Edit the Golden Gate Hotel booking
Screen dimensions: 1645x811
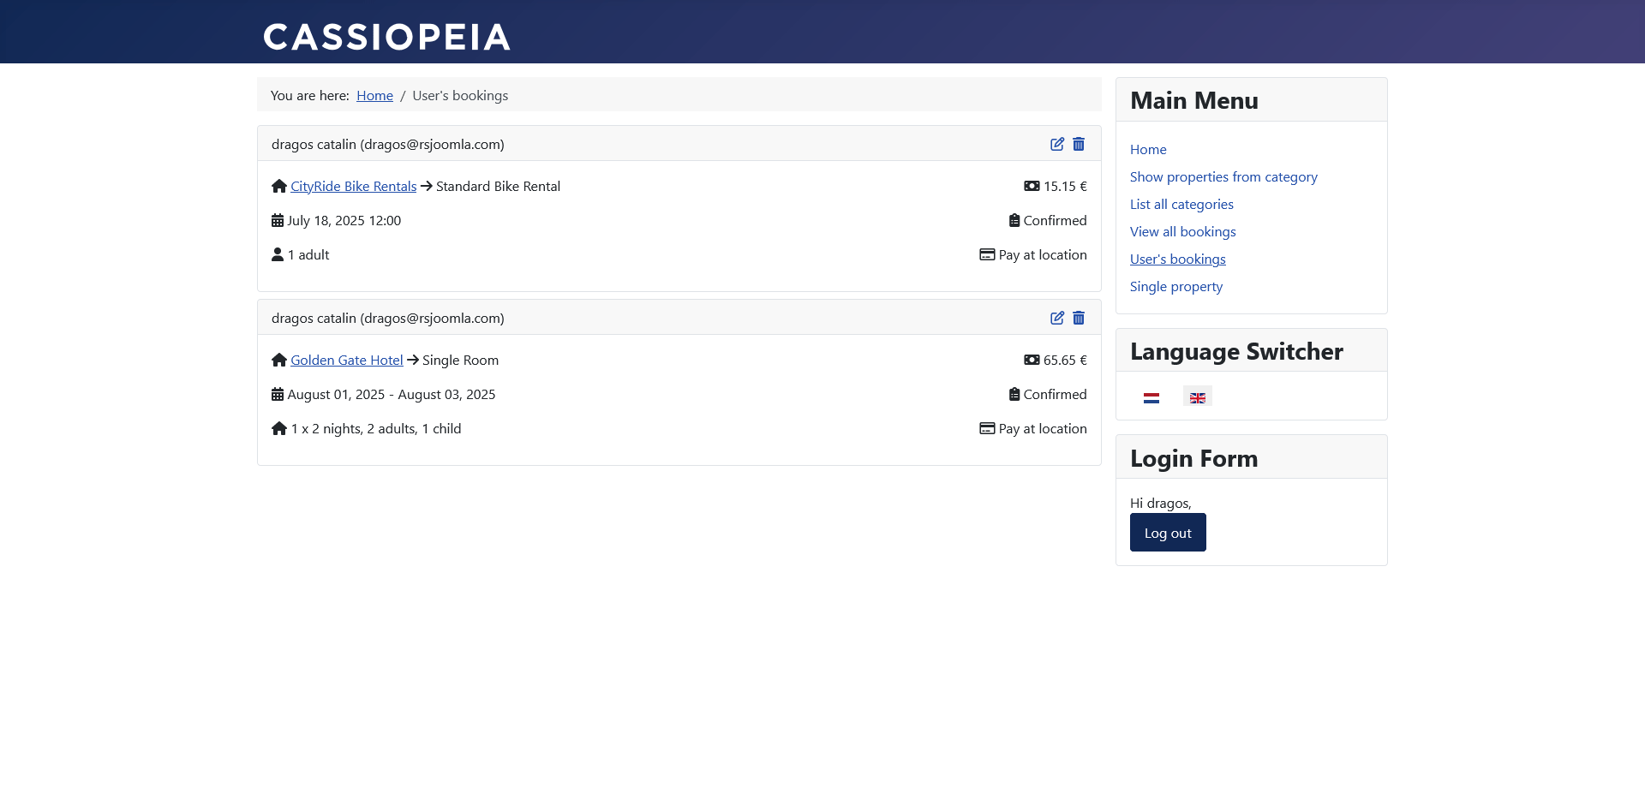1057,318
